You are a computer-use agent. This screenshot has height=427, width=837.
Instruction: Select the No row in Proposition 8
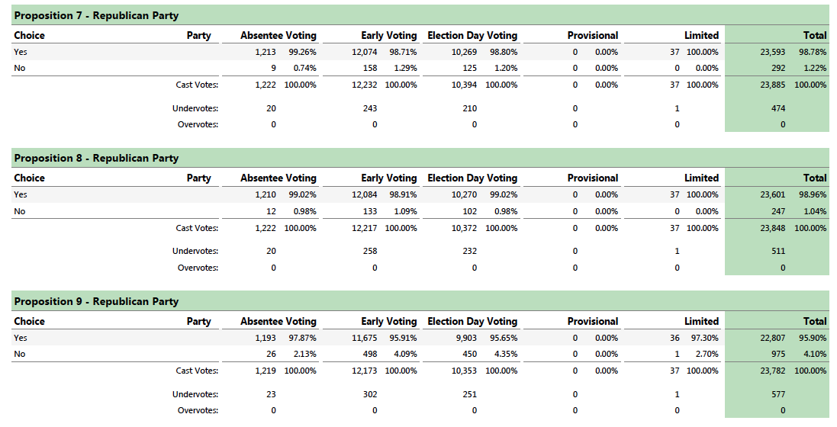[x=420, y=210]
